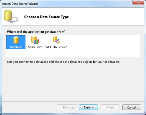Image resolution: width=146 pixels, height=115 pixels.
Task: Click the wizard header data source plug icon
Action: click(x=11, y=17)
